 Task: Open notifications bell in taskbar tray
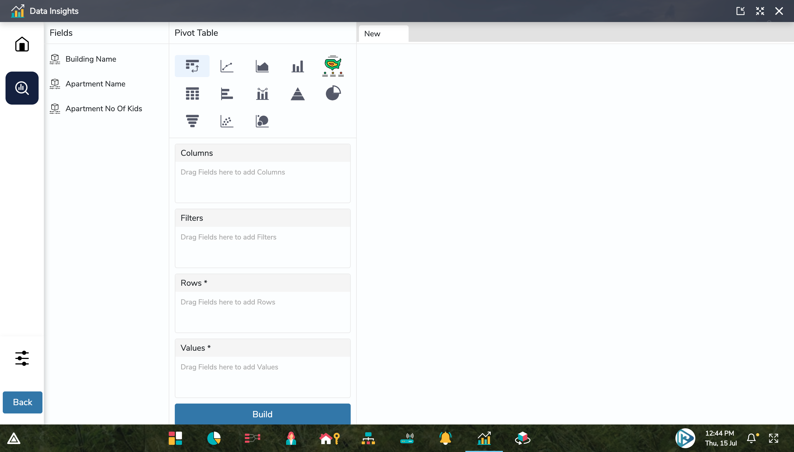(x=752, y=438)
